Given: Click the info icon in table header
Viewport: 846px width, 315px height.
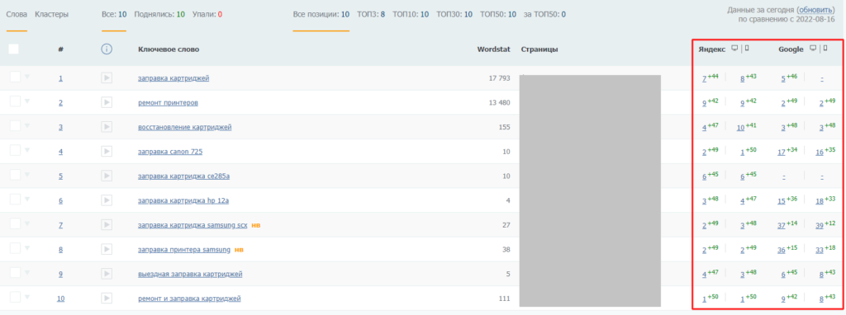Looking at the screenshot, I should coord(107,49).
